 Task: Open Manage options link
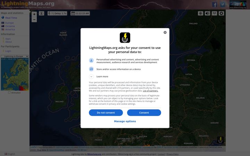pyautogui.click(x=125, y=121)
